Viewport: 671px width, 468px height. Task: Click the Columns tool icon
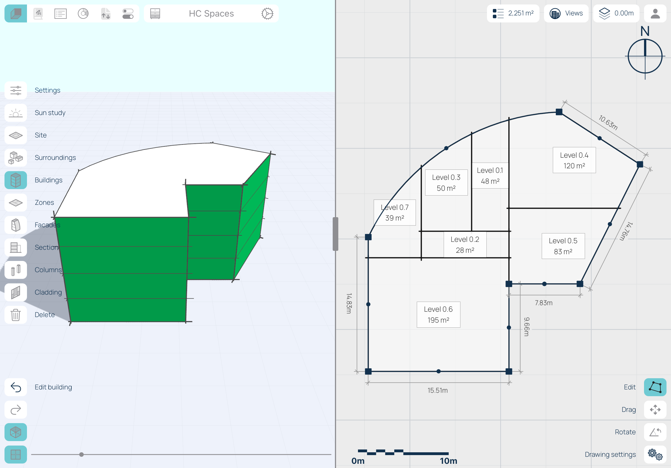[x=16, y=270]
